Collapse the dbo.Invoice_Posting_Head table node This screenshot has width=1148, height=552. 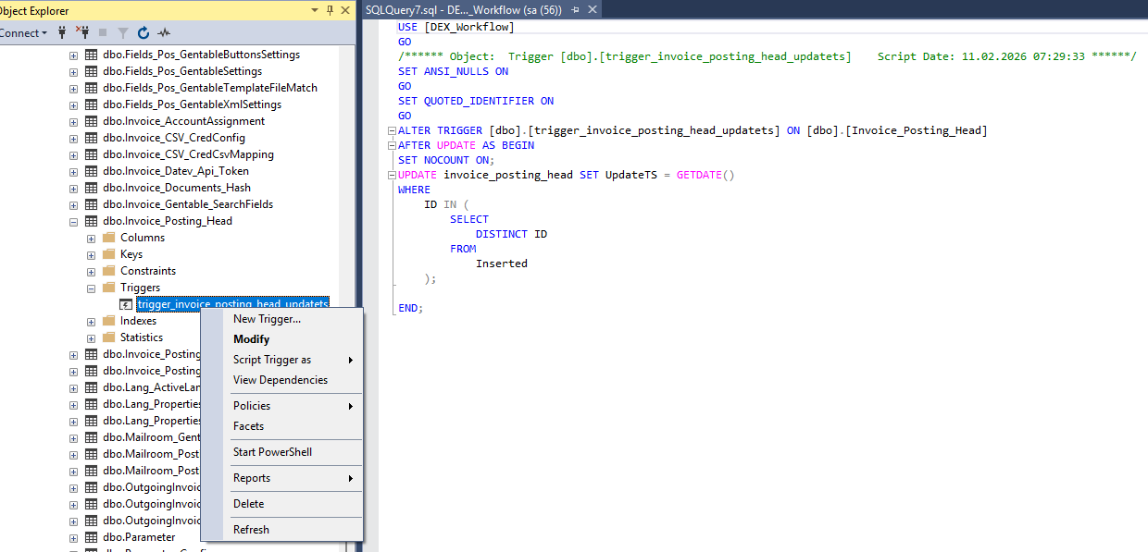74,221
